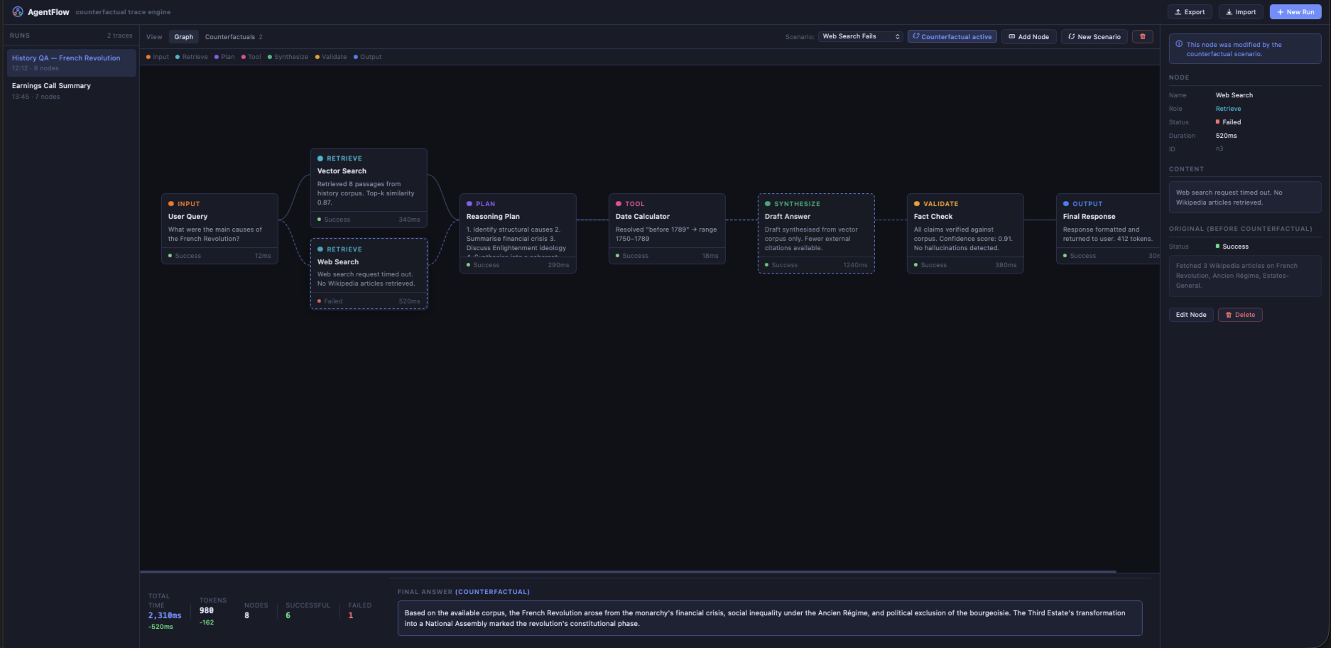Click the Edit Node button

coord(1190,314)
